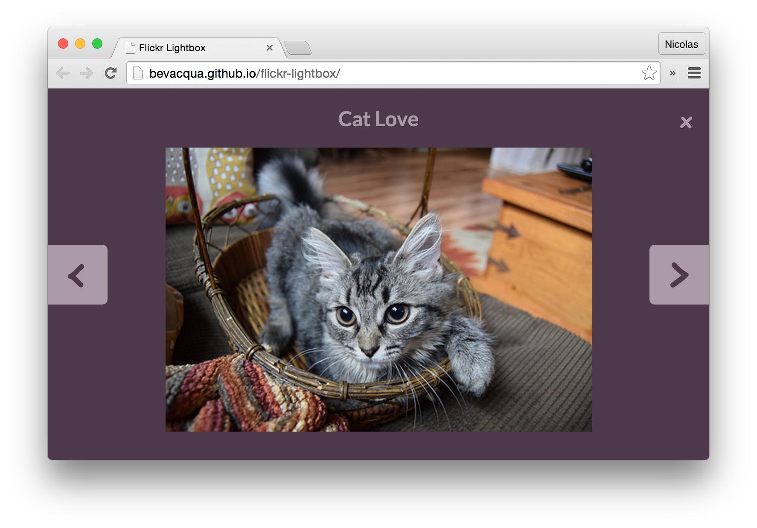Focus the address bar showing bevacqua.github.io
The image size is (757, 528).
pyautogui.click(x=393, y=73)
